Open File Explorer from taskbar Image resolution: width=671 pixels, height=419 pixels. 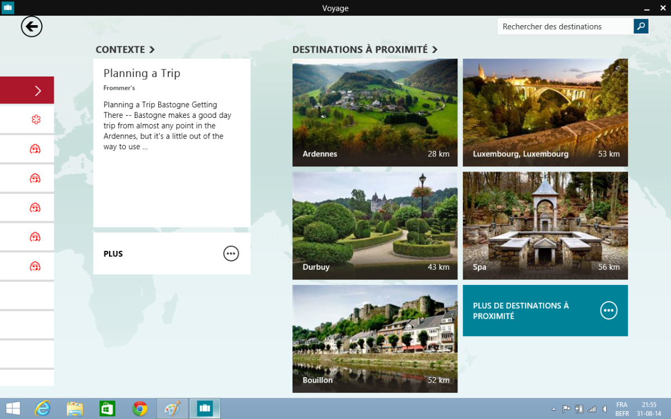click(75, 408)
